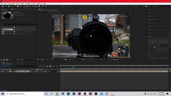Select the Eraser tool
The height and width of the screenshot is (96, 171).
click(39, 6)
